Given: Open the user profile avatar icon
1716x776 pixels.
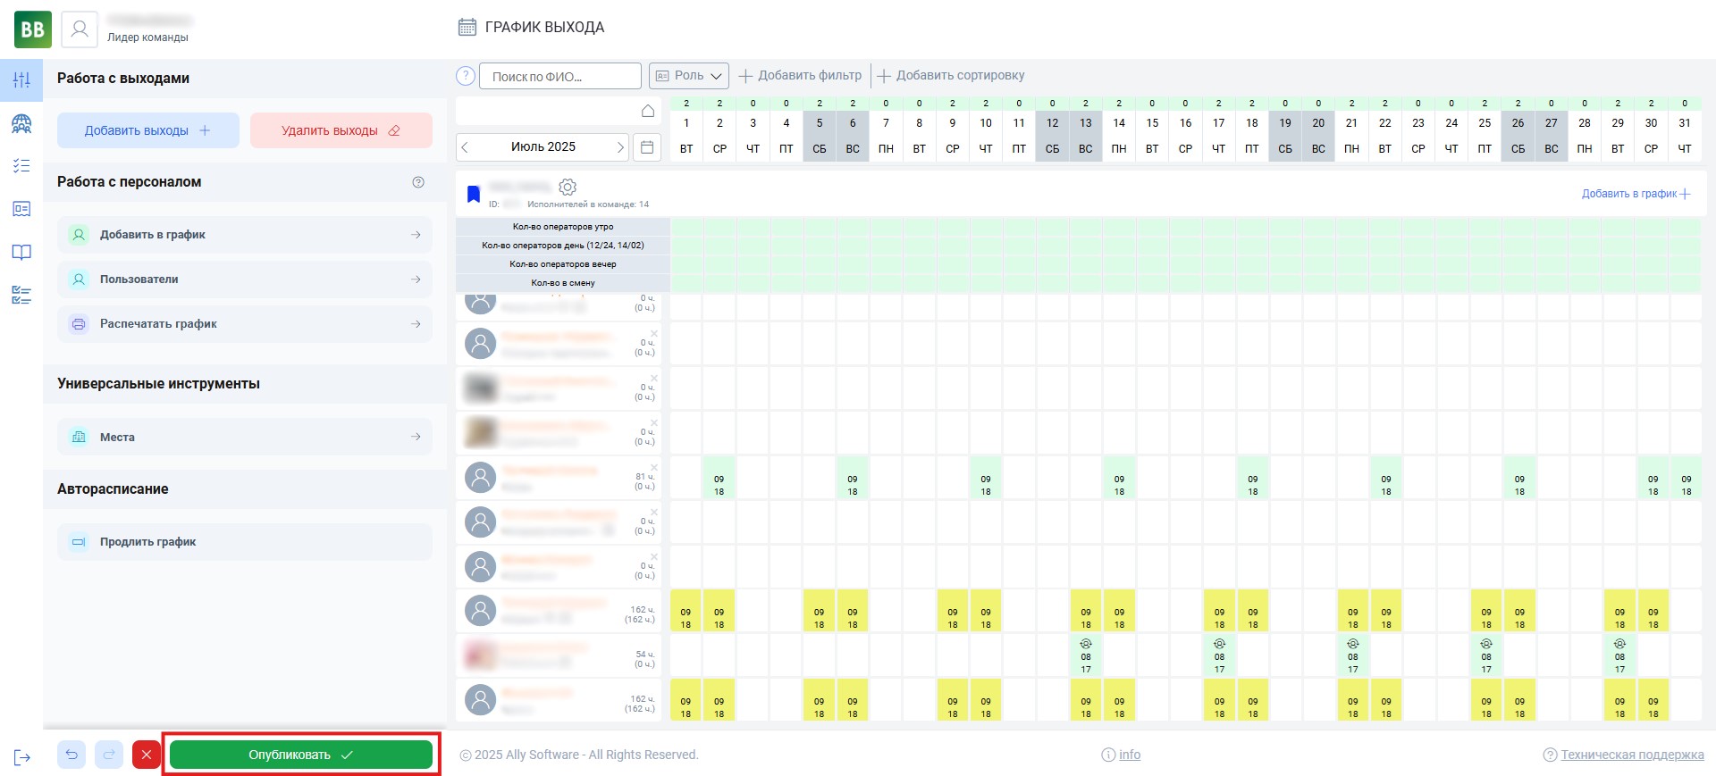Looking at the screenshot, I should pos(80,29).
